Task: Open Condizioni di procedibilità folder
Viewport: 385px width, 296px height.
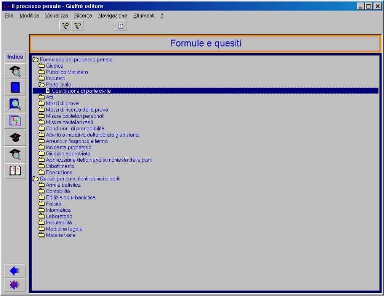Action: 72,129
